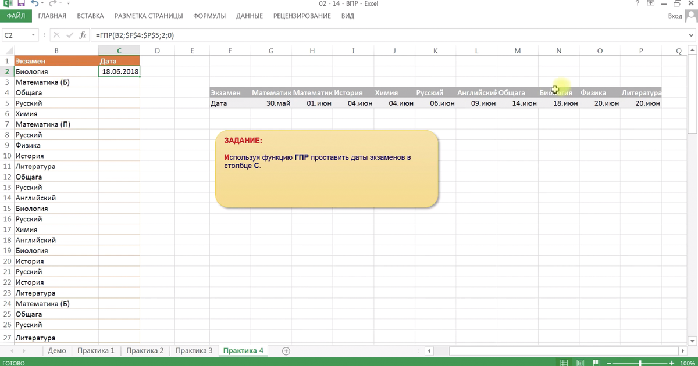Switch to the Демо sheet tab
698x366 pixels.
click(57, 351)
